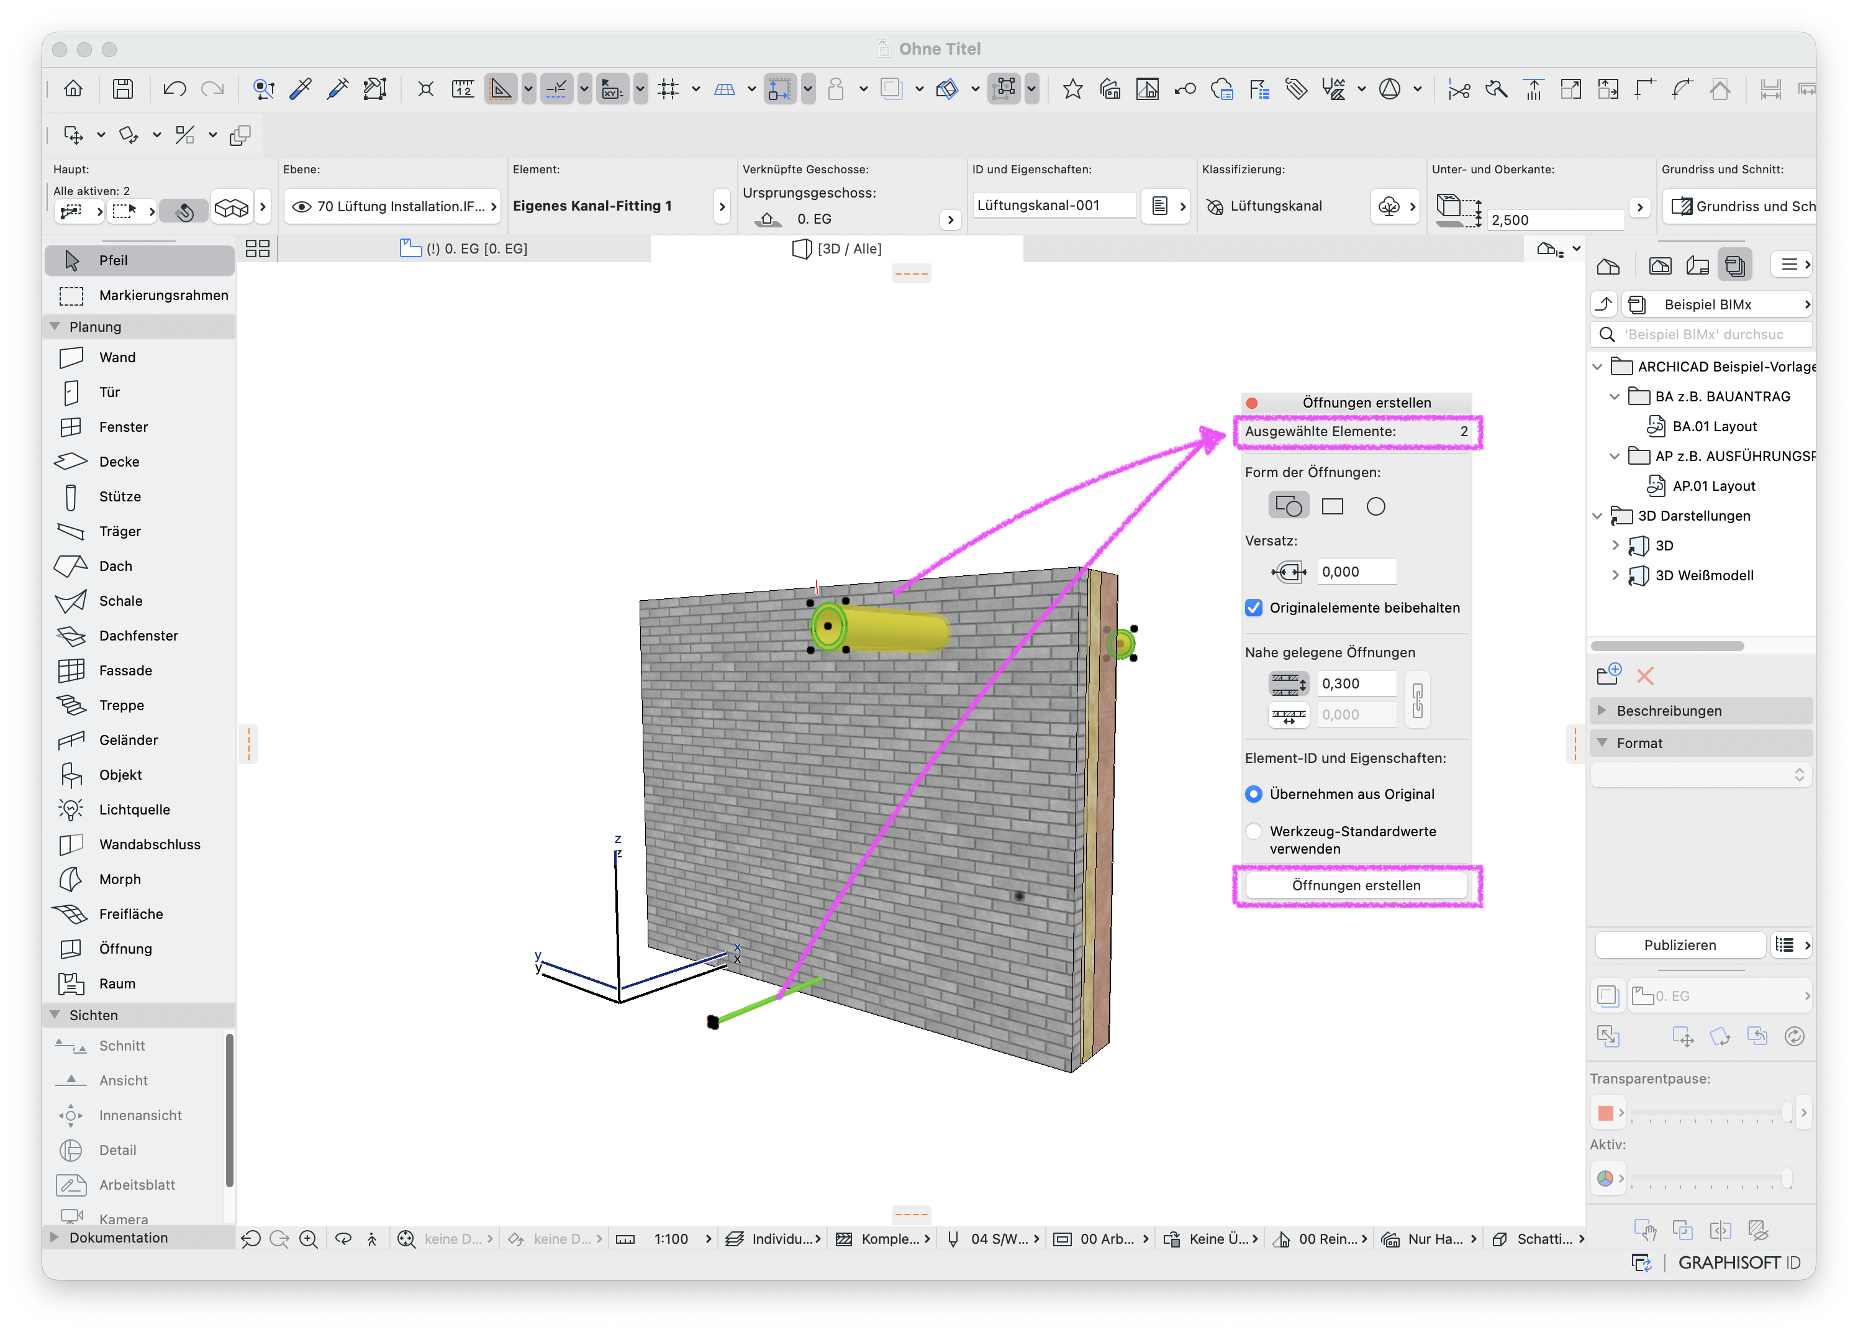This screenshot has height=1332, width=1858.
Task: Toggle layer eye visibility for 70 Lüftung
Action: (x=301, y=206)
